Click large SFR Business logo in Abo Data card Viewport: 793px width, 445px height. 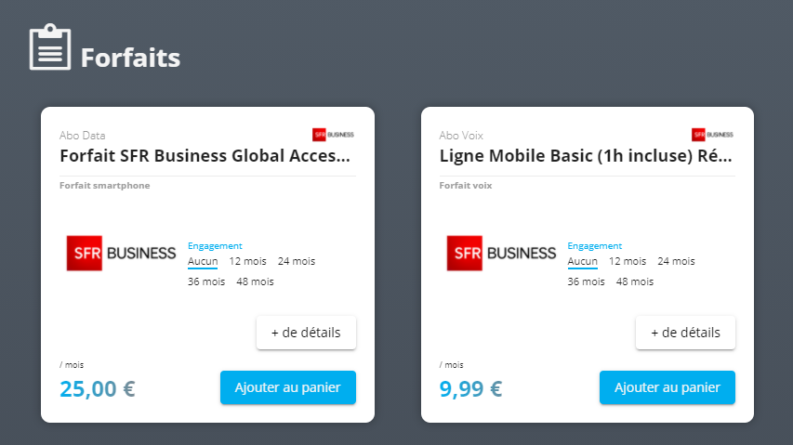122,253
